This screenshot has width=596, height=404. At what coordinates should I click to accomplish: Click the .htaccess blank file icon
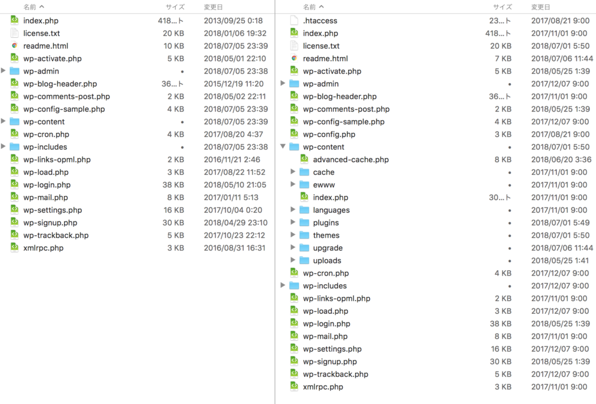pos(294,20)
